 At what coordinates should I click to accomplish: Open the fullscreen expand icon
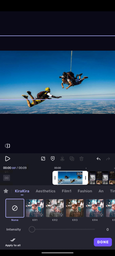[x=43, y=158]
